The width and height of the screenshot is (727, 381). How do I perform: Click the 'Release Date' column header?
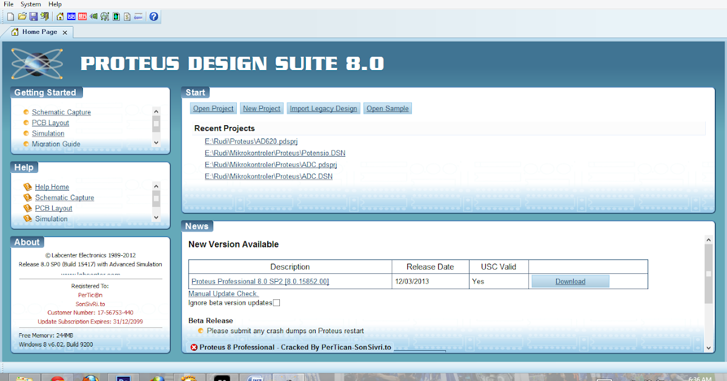[431, 267]
